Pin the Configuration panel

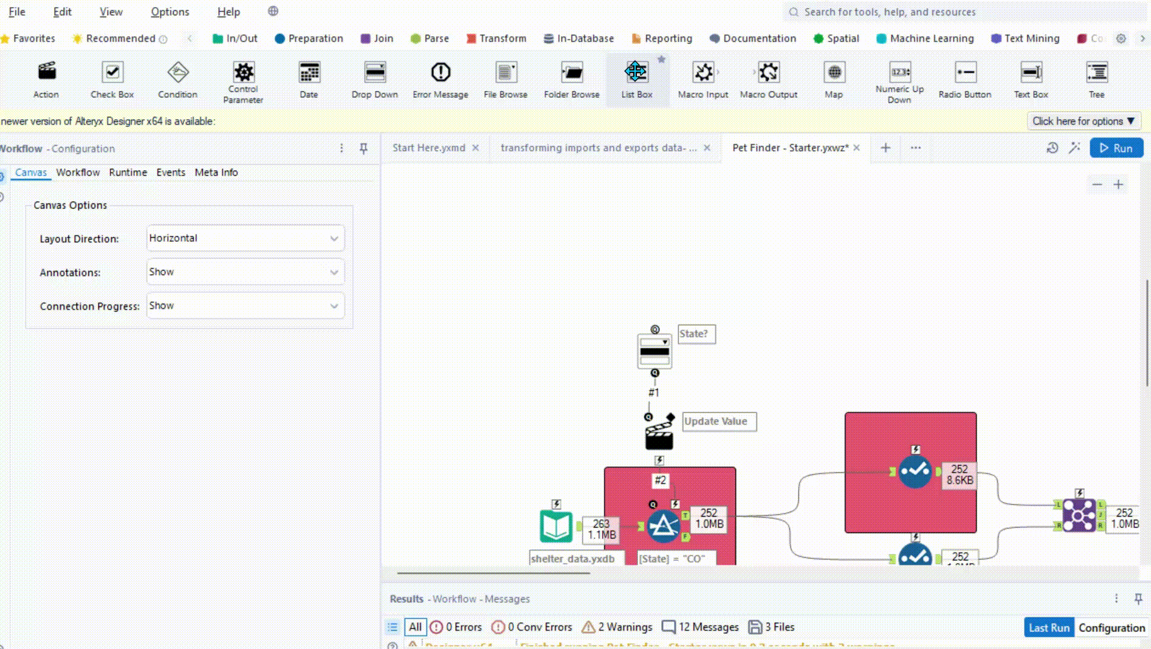(363, 148)
